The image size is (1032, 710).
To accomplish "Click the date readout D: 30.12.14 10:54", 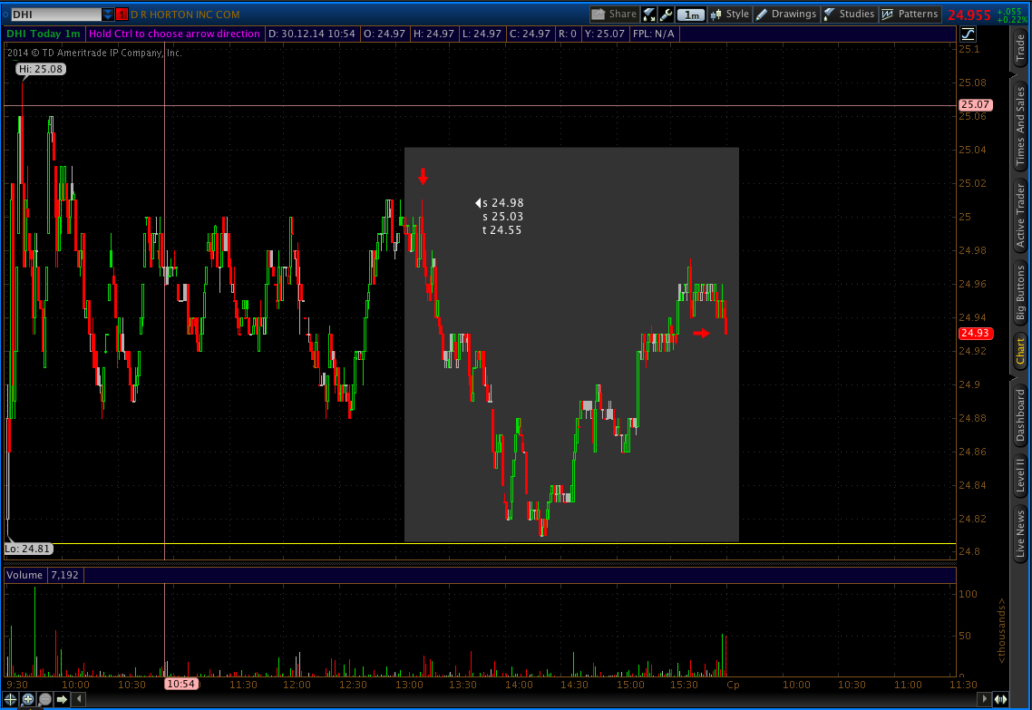I will click(x=312, y=34).
